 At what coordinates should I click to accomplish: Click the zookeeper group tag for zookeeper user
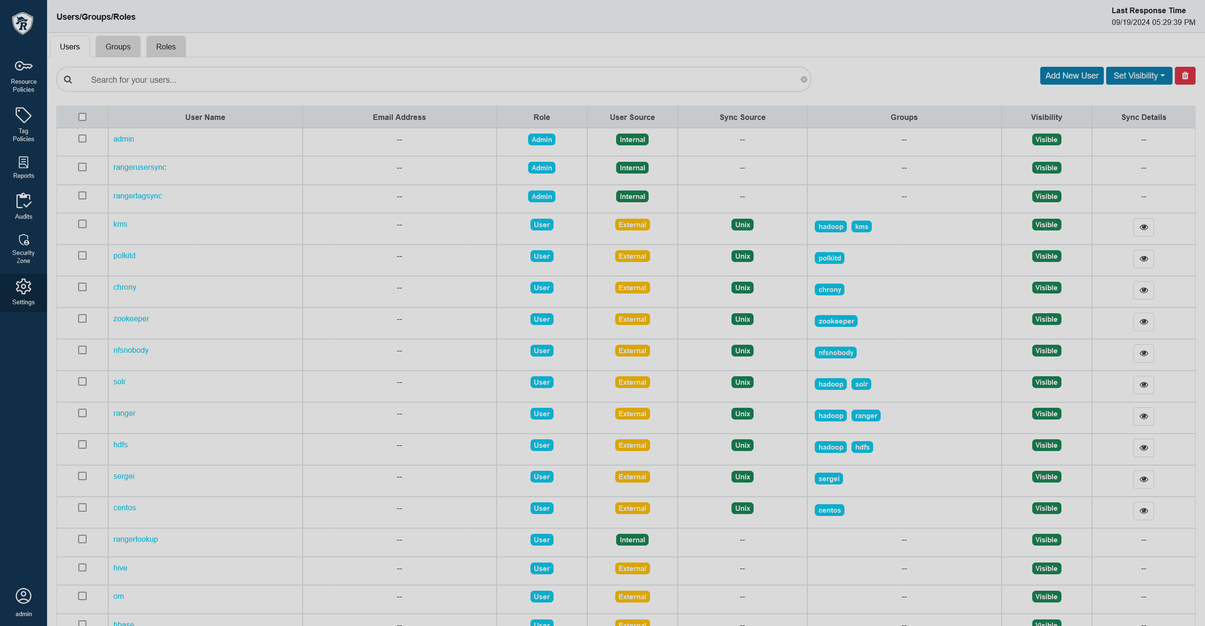coord(835,321)
